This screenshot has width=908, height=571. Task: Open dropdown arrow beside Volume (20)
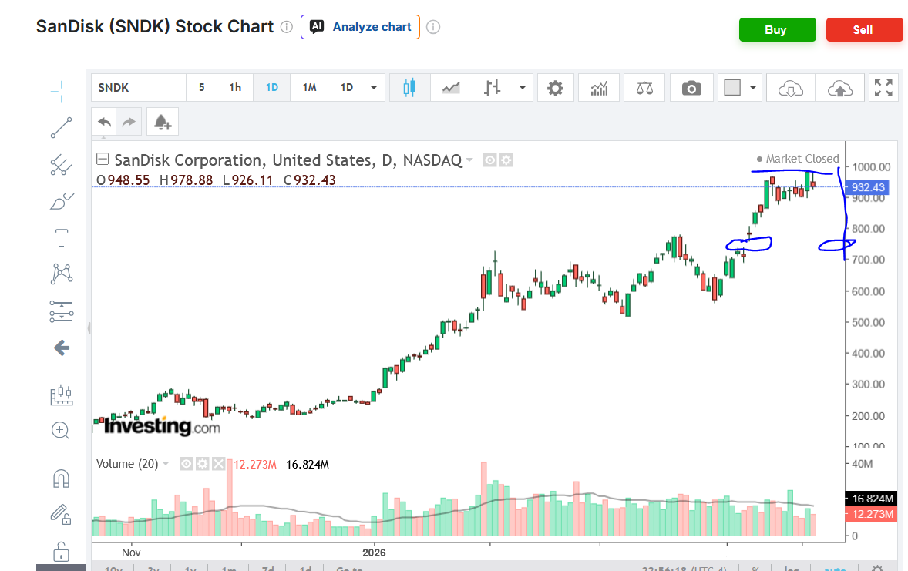tap(166, 463)
